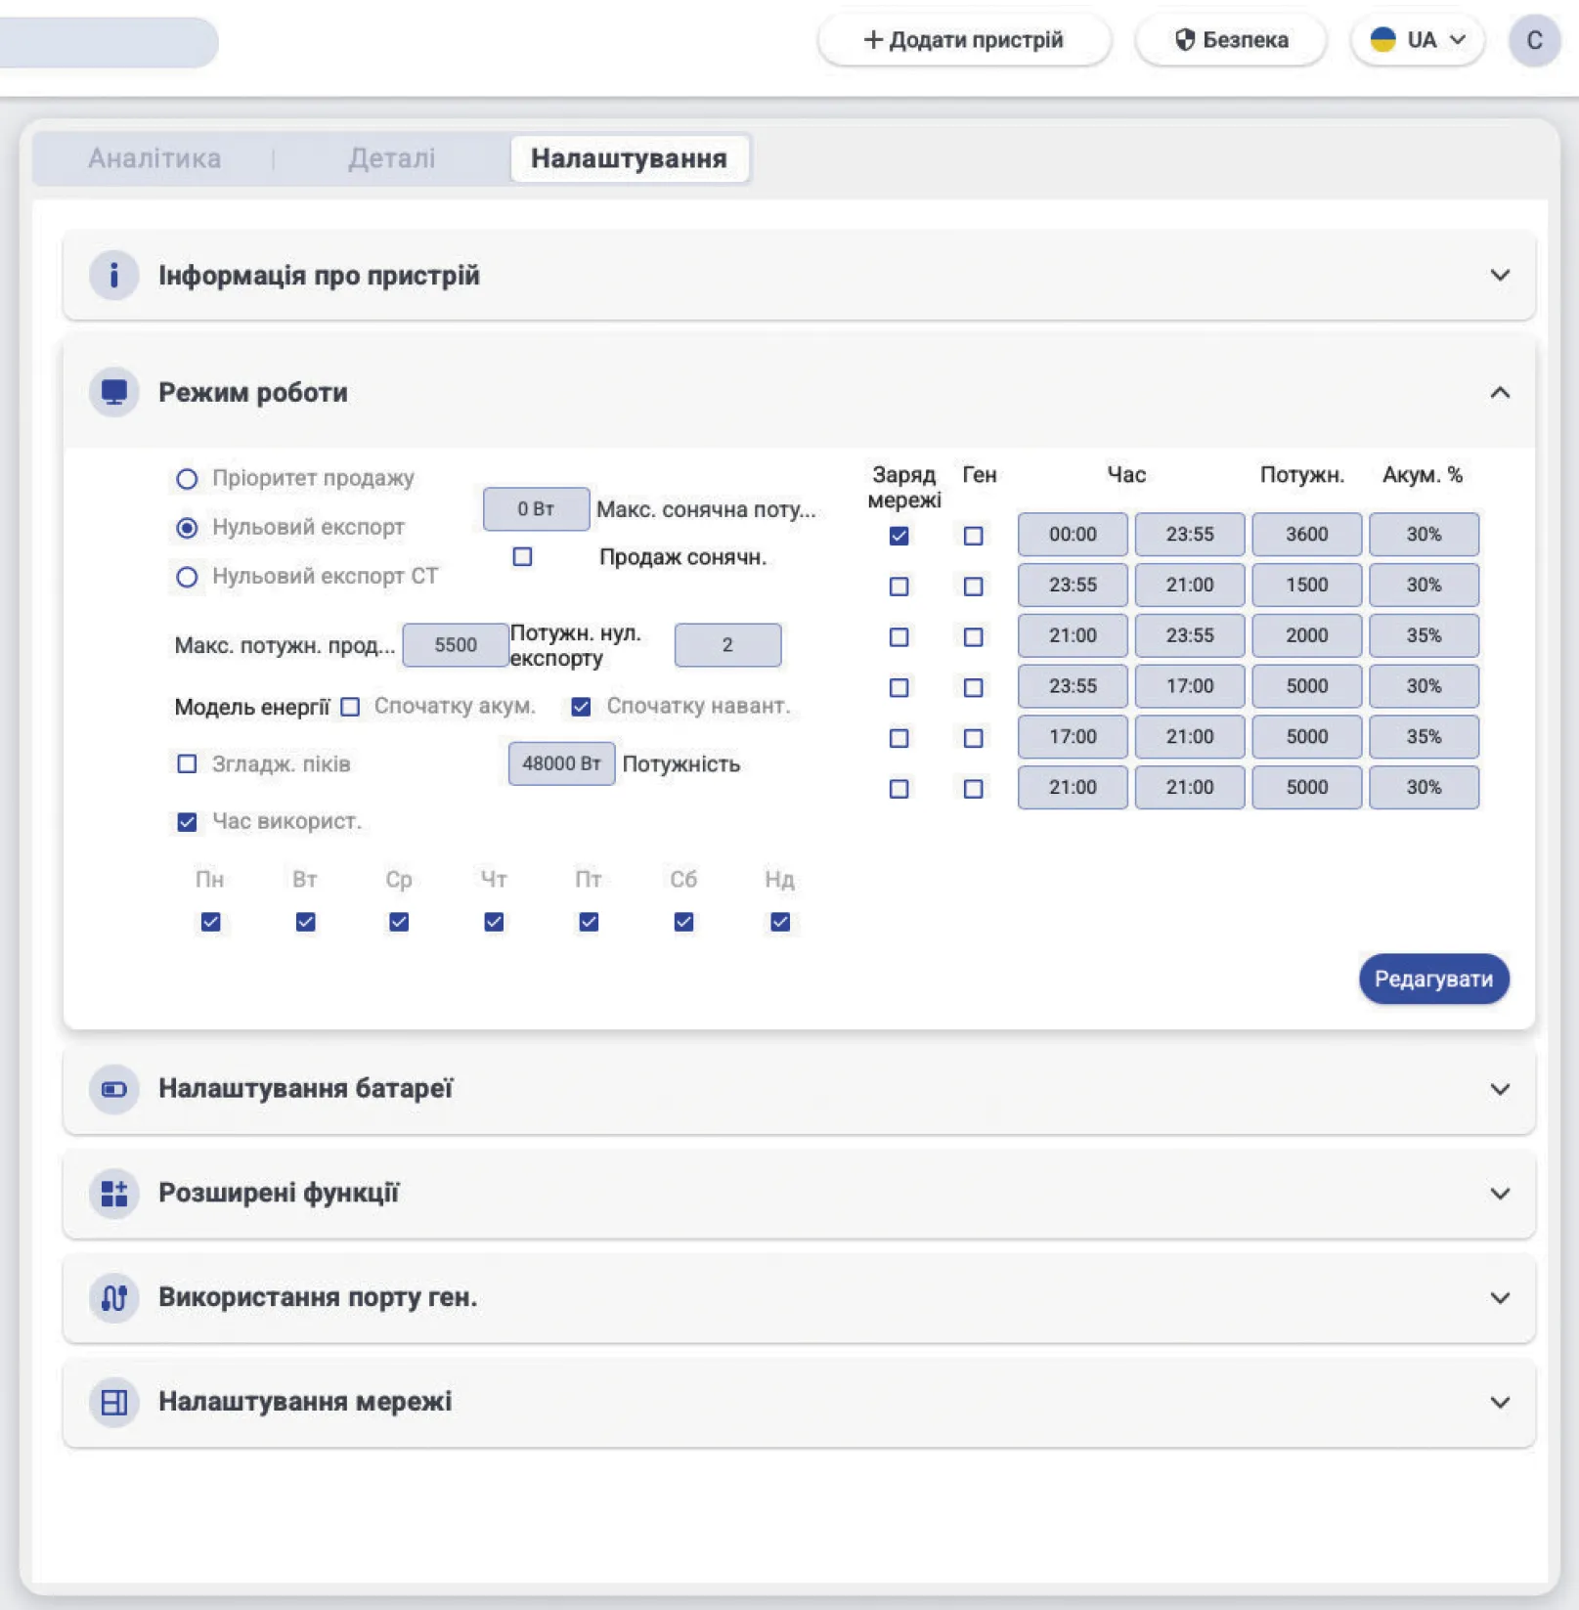Click the 30% battery field in first row
The image size is (1579, 1610).
1424,535
